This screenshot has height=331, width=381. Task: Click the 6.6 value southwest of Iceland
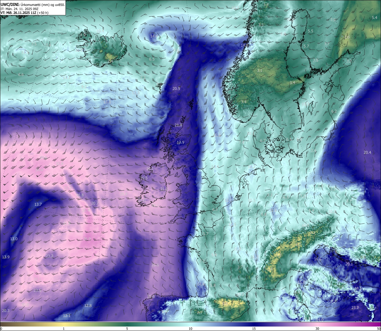pyautogui.click(x=21, y=75)
